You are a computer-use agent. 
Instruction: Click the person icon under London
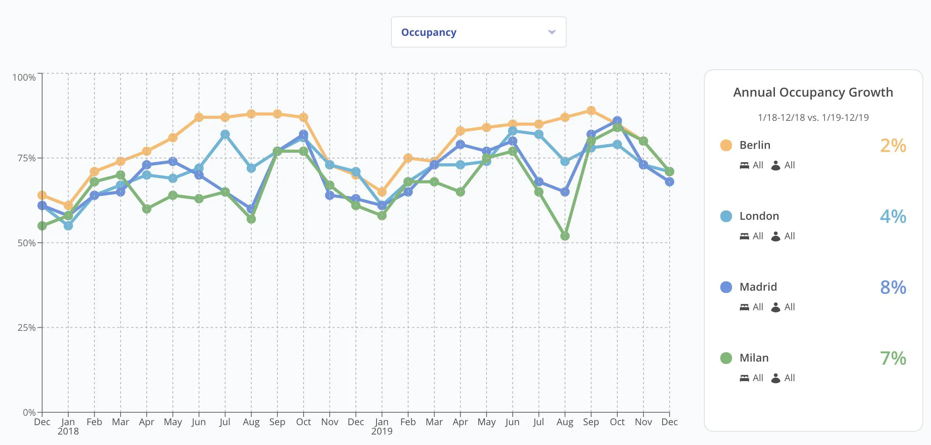(x=776, y=236)
